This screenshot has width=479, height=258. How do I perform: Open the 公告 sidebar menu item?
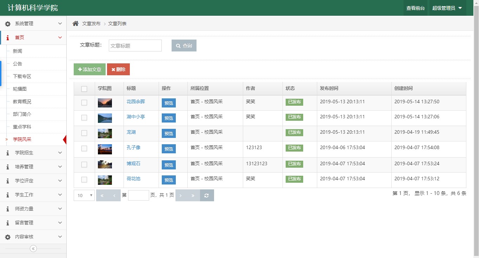click(x=18, y=64)
